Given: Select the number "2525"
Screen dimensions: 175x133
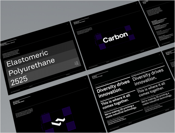Looking at the screenshot, I should 19,80.
